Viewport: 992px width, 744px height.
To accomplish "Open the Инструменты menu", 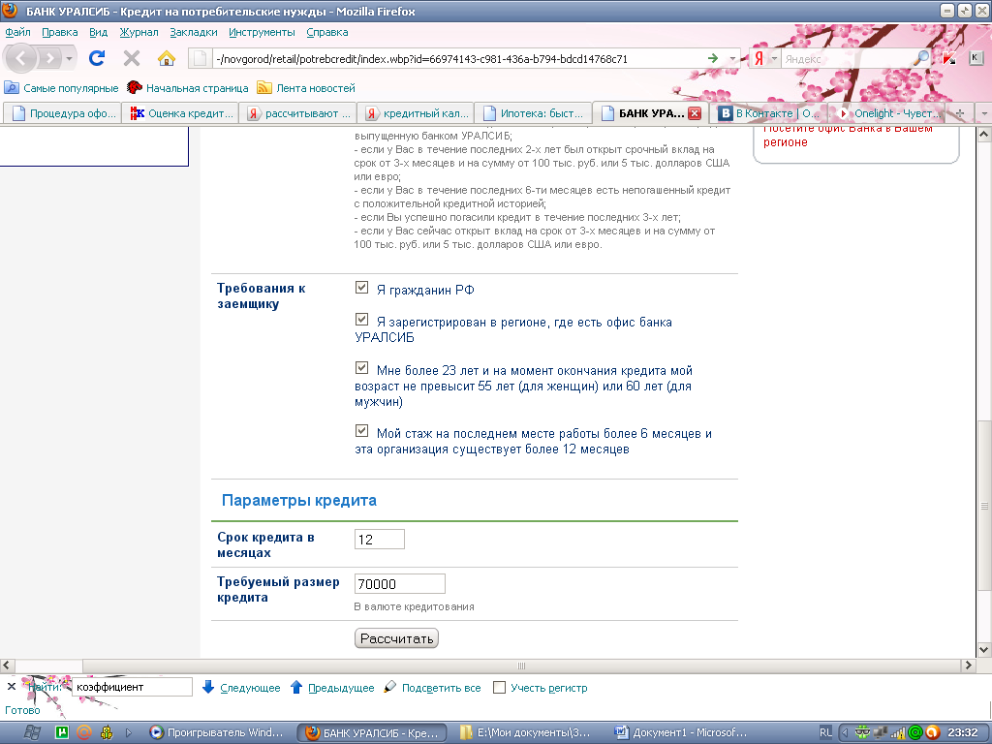I will pyautogui.click(x=262, y=32).
